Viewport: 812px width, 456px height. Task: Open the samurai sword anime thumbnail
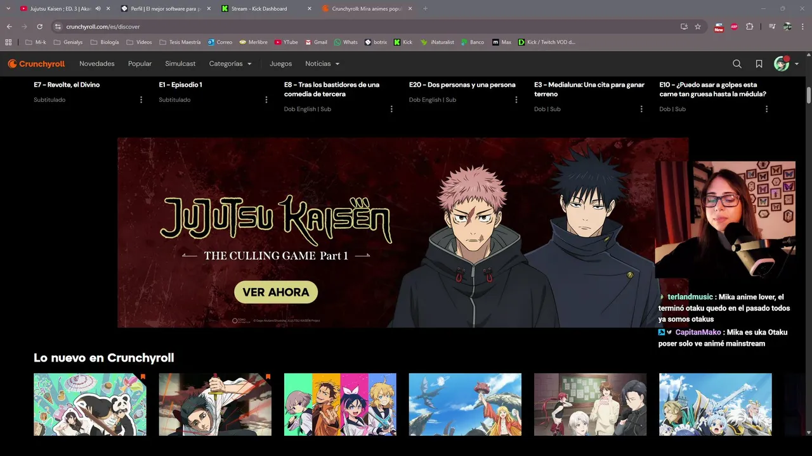tap(215, 404)
